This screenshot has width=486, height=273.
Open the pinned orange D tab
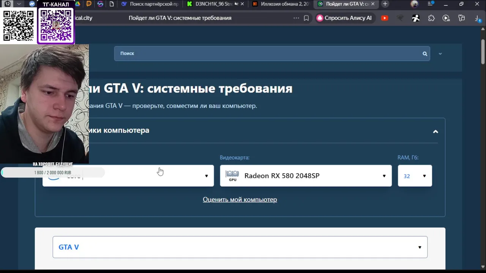click(89, 4)
